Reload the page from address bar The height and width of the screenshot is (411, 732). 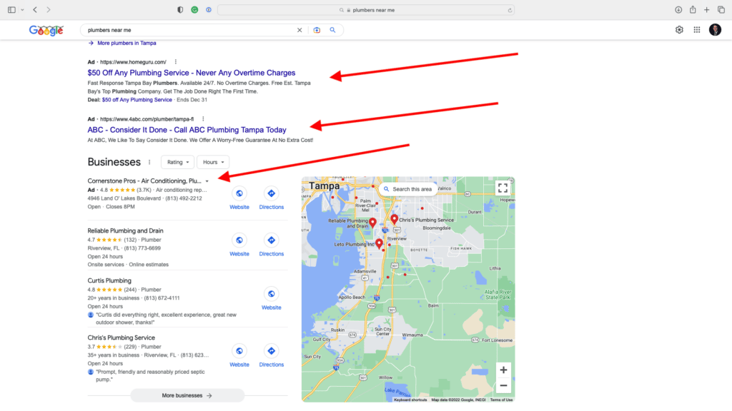pyautogui.click(x=510, y=10)
